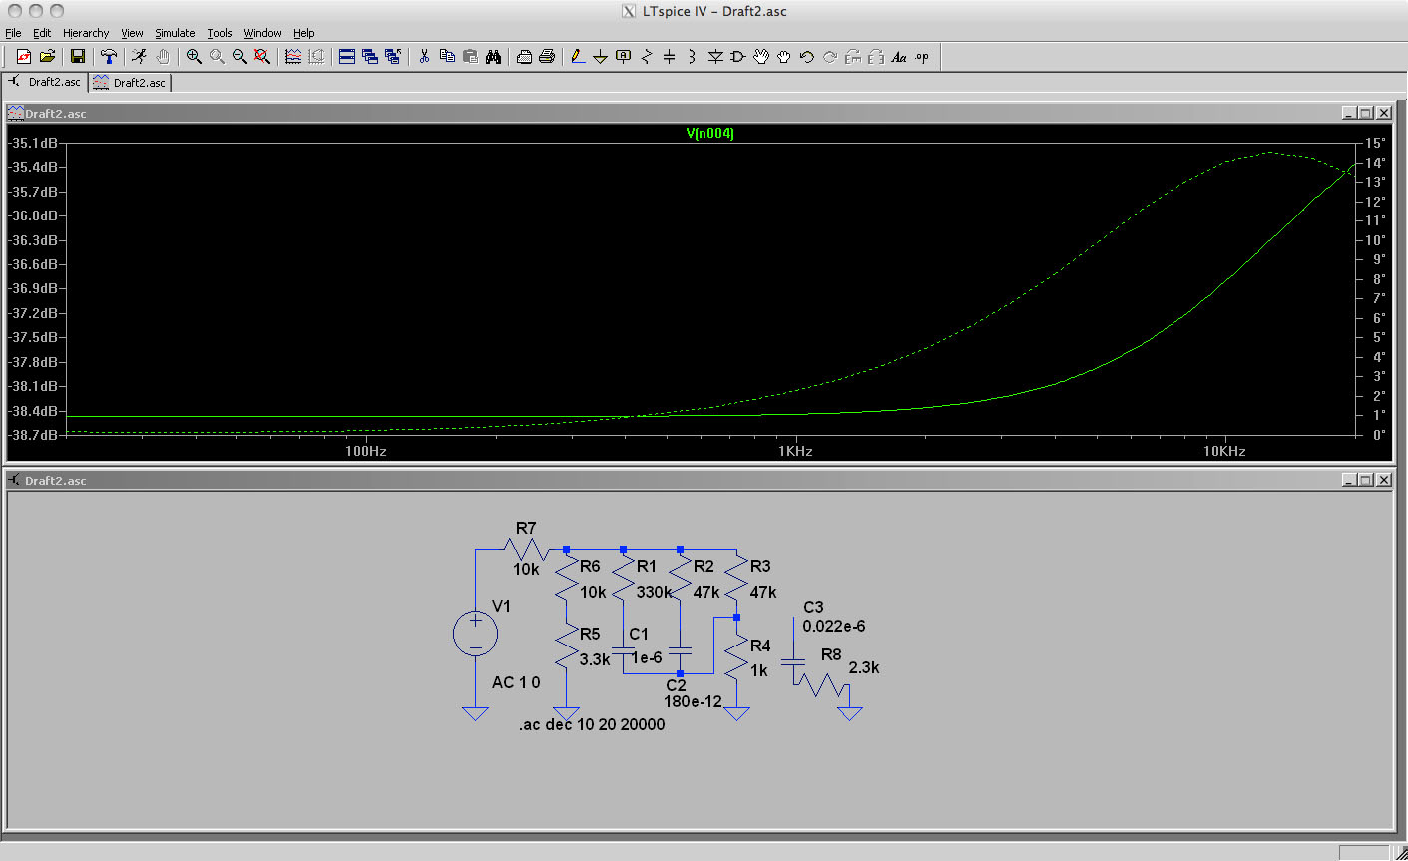Screen dimensions: 1408x861
Task: Choose the Capacitor component tool
Action: point(669,57)
